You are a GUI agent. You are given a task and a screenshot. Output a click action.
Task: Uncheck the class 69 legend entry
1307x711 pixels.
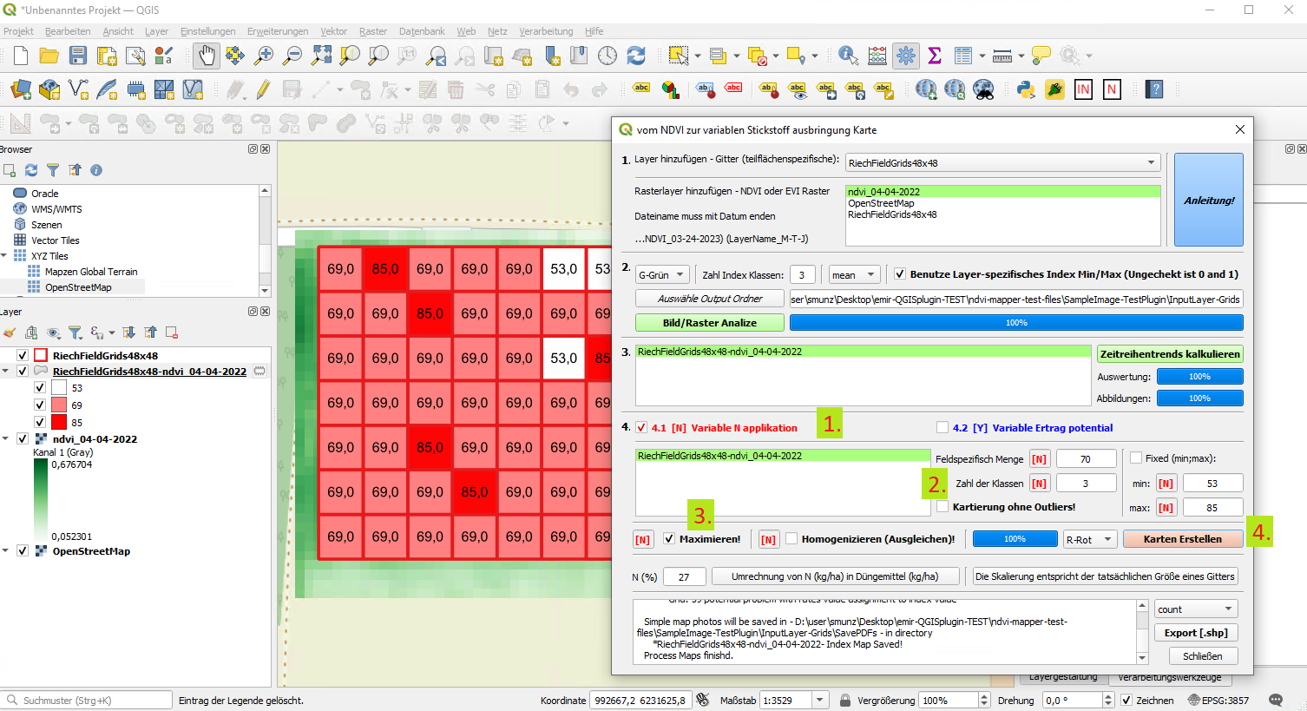pos(39,405)
